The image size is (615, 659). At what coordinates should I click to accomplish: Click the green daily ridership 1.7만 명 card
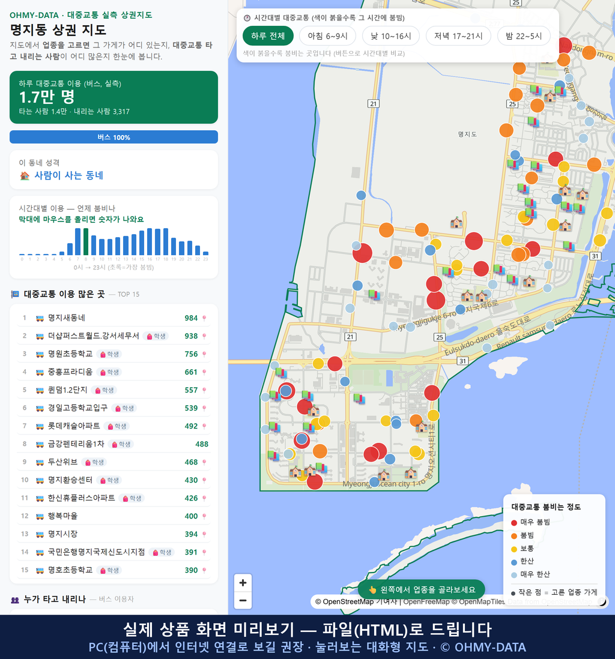114,97
